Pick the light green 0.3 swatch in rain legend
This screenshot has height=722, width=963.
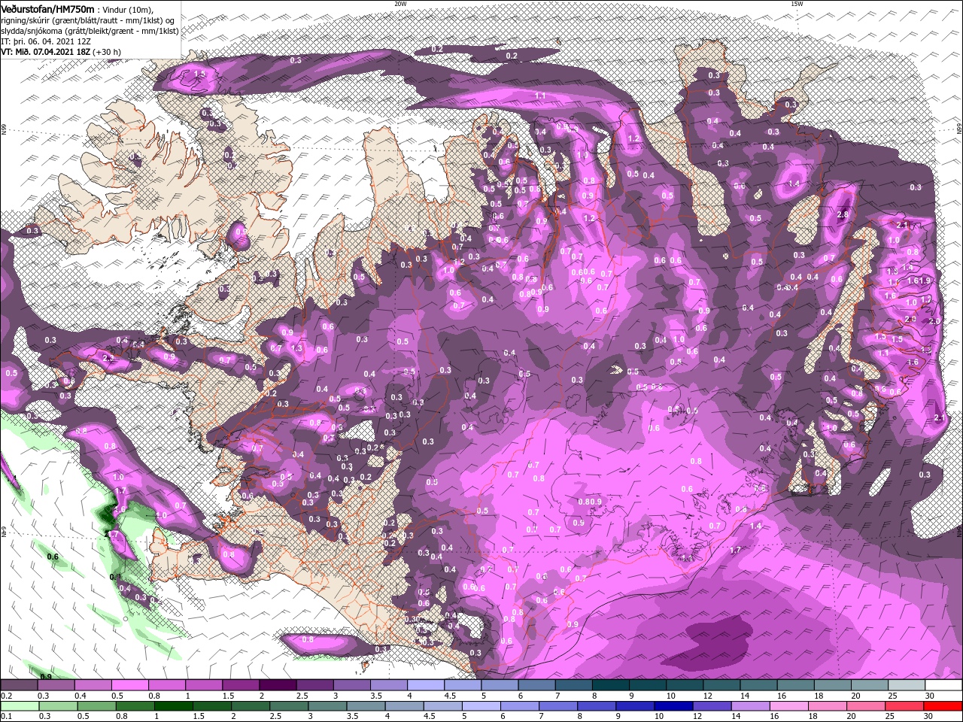click(58, 706)
